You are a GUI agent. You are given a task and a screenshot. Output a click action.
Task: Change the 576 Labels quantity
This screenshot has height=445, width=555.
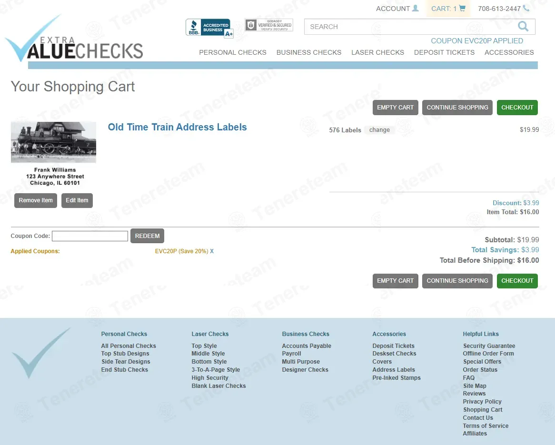coord(379,130)
